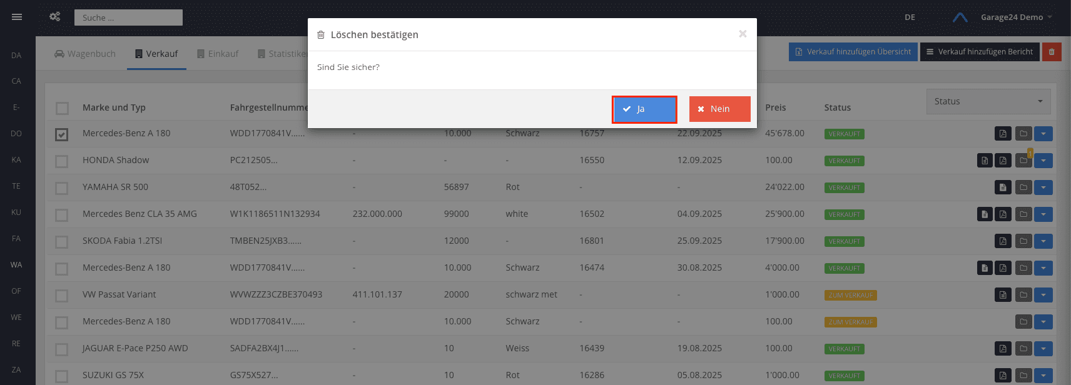Open document file icon for Mercedes CLA 35 AMG
The height and width of the screenshot is (385, 1071).
pyautogui.click(x=985, y=214)
